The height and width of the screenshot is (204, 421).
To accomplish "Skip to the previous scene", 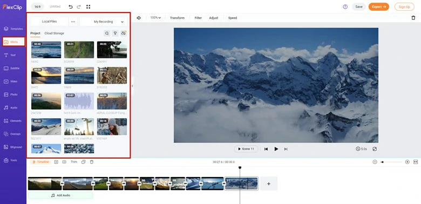I will 266,149.
